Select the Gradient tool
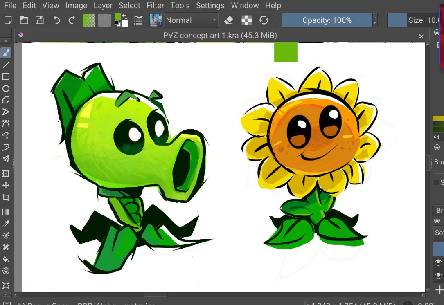444x305 pixels. coord(6,212)
